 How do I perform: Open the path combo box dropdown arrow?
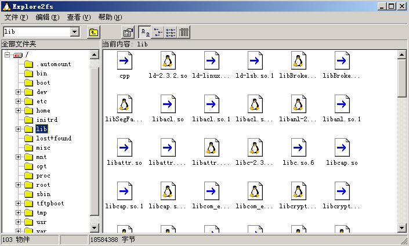tap(75, 32)
